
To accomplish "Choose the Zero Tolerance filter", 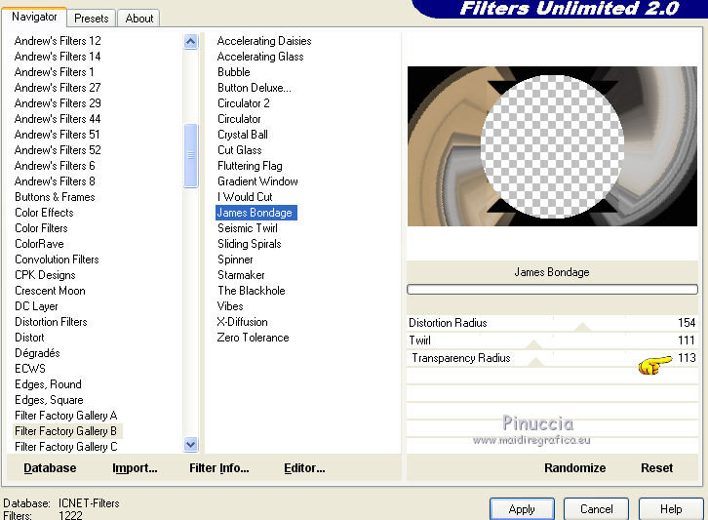I will click(x=253, y=338).
